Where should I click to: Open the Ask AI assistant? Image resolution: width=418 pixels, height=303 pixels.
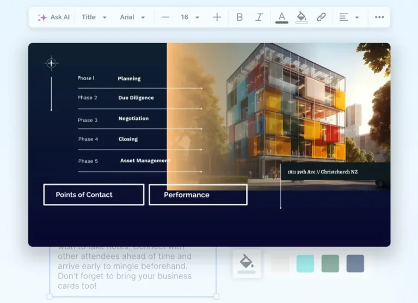[x=53, y=17]
